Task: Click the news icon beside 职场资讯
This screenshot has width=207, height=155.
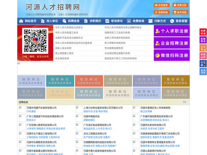Action: pyautogui.click(x=107, y=21)
